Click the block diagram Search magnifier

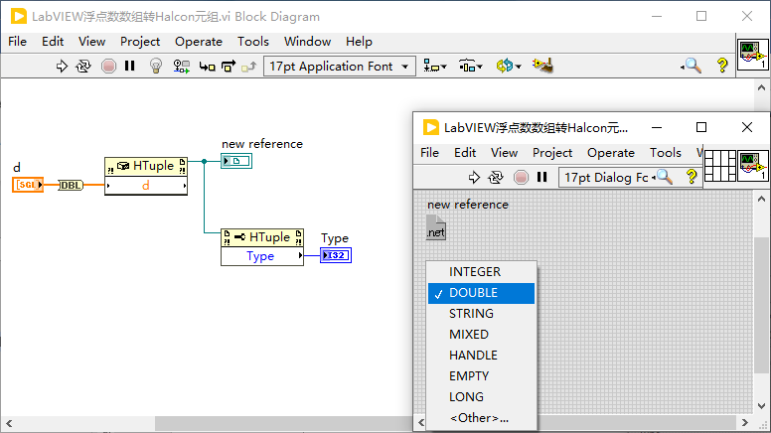[692, 66]
